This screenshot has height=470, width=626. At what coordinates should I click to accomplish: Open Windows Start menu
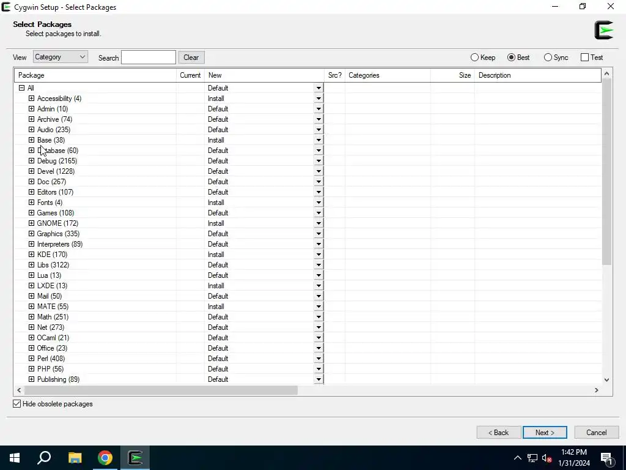tap(15, 458)
